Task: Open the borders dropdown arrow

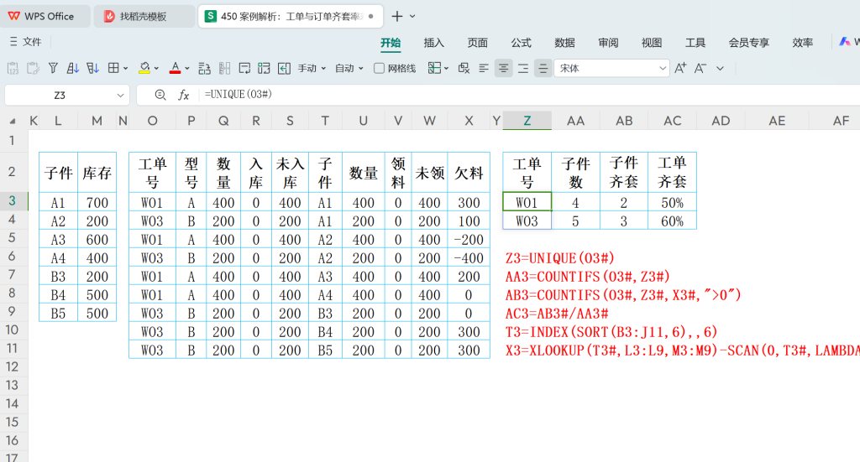Action: click(126, 69)
